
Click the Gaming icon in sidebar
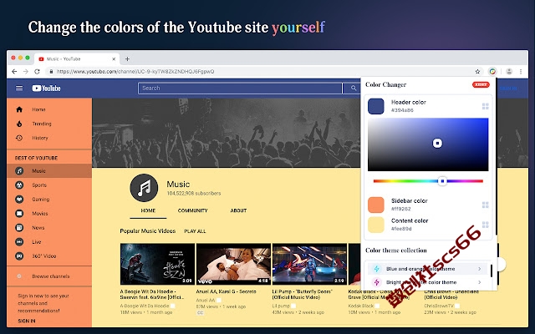coord(19,200)
